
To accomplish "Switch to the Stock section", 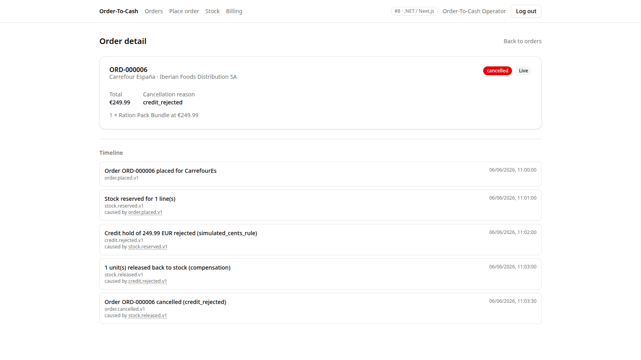I will (x=212, y=11).
